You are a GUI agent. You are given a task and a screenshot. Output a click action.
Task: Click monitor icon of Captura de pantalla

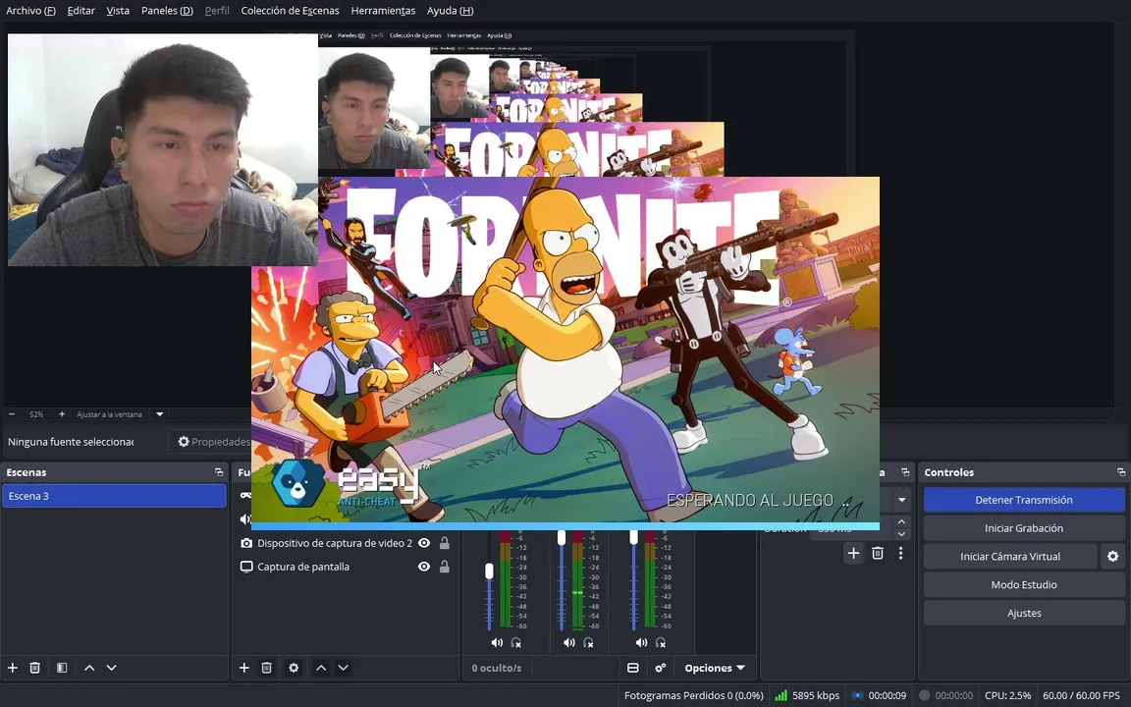[x=246, y=567]
